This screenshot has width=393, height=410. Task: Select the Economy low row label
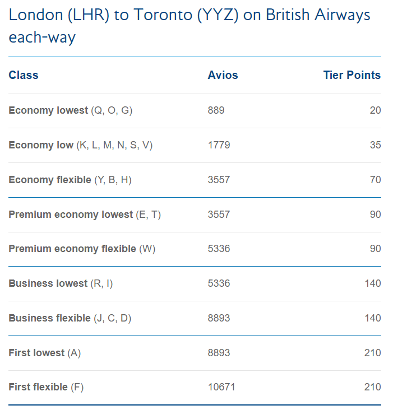[80, 145]
